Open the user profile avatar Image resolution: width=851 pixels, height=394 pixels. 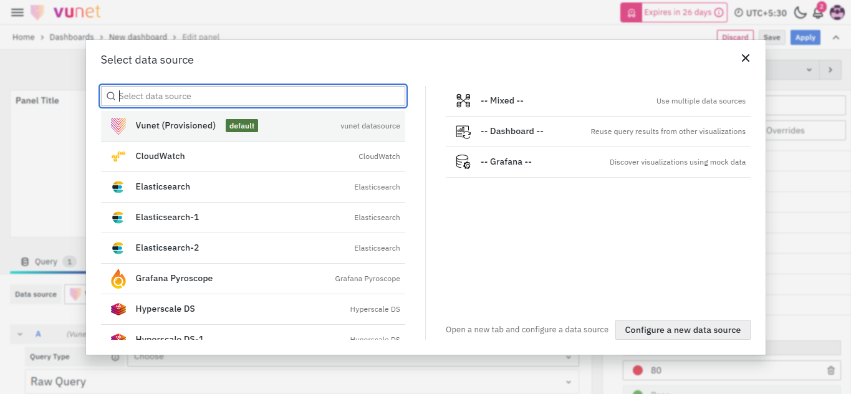coord(837,12)
